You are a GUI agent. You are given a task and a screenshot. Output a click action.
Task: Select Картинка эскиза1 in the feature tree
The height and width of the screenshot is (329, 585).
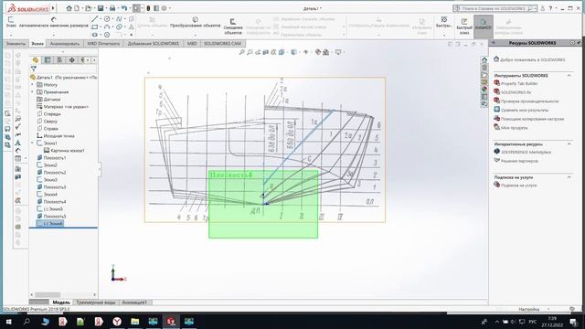click(x=67, y=151)
